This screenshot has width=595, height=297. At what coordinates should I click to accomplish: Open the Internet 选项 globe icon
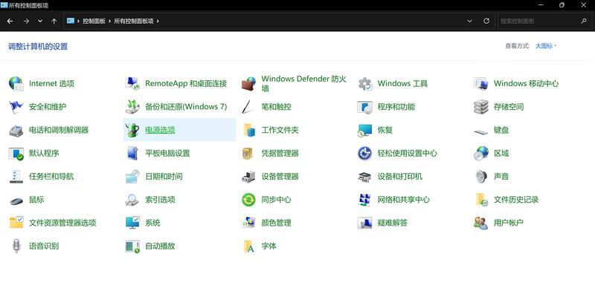[16, 83]
